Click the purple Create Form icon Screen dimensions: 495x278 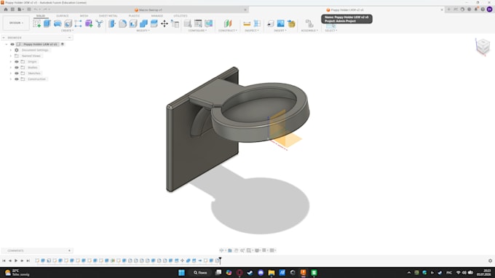(x=89, y=23)
